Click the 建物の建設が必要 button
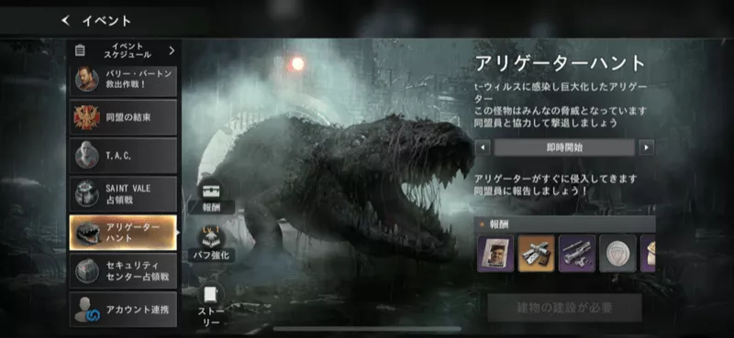Screen dimensions: 734x338 click(564, 308)
